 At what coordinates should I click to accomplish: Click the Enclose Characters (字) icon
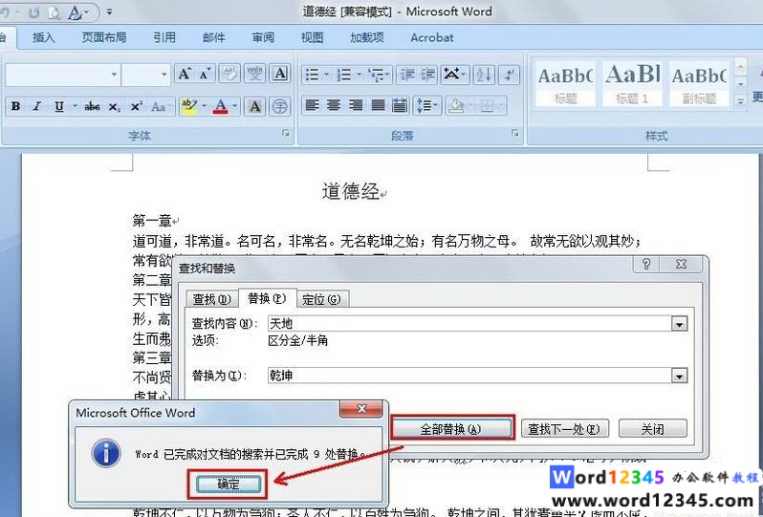coord(279,106)
